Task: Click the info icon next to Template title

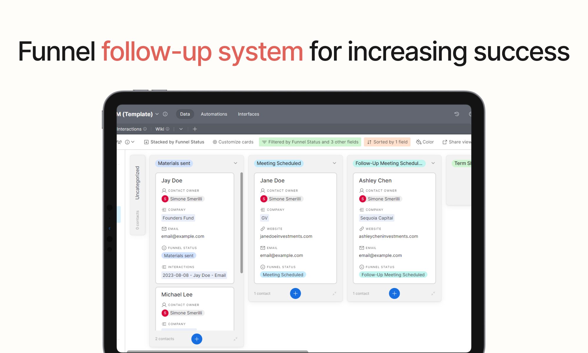Action: [165, 114]
